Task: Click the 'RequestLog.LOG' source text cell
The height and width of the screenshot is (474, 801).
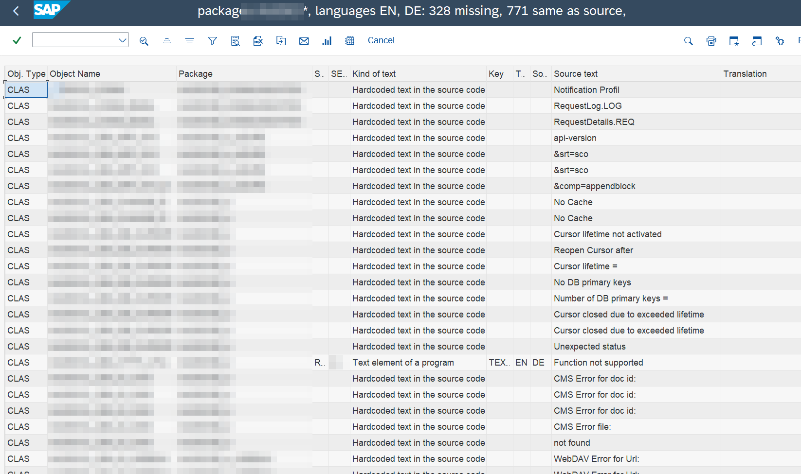Action: pos(636,106)
